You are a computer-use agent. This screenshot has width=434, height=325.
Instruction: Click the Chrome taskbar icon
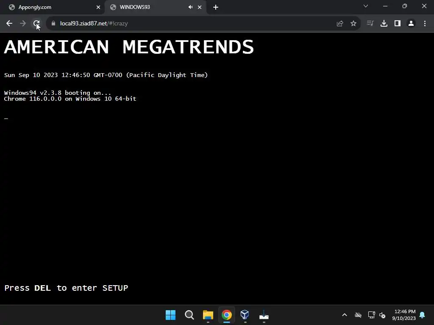[x=226, y=315]
